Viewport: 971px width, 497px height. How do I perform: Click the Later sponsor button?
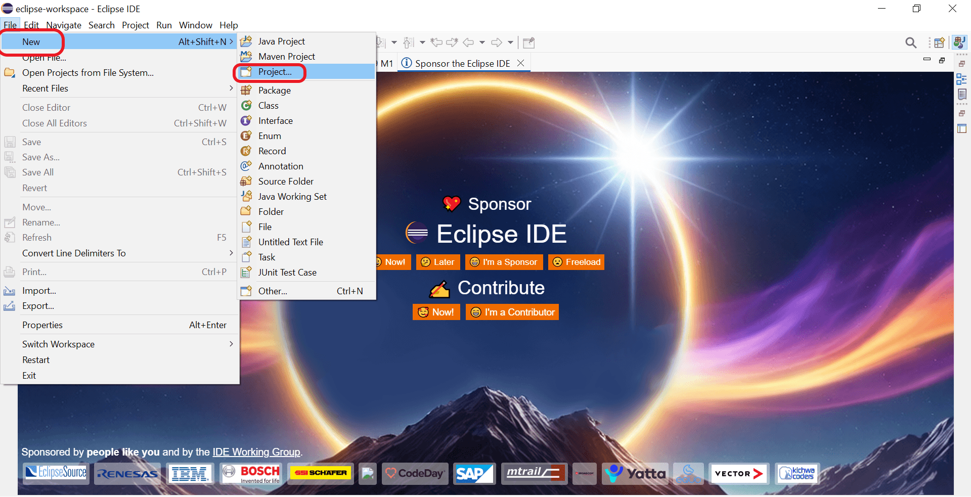tap(438, 262)
